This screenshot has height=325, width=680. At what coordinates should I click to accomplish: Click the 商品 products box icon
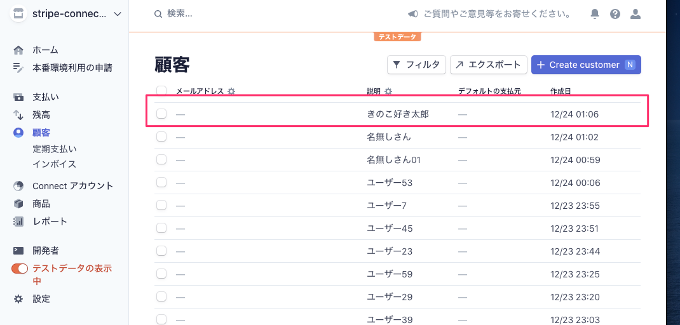point(18,204)
